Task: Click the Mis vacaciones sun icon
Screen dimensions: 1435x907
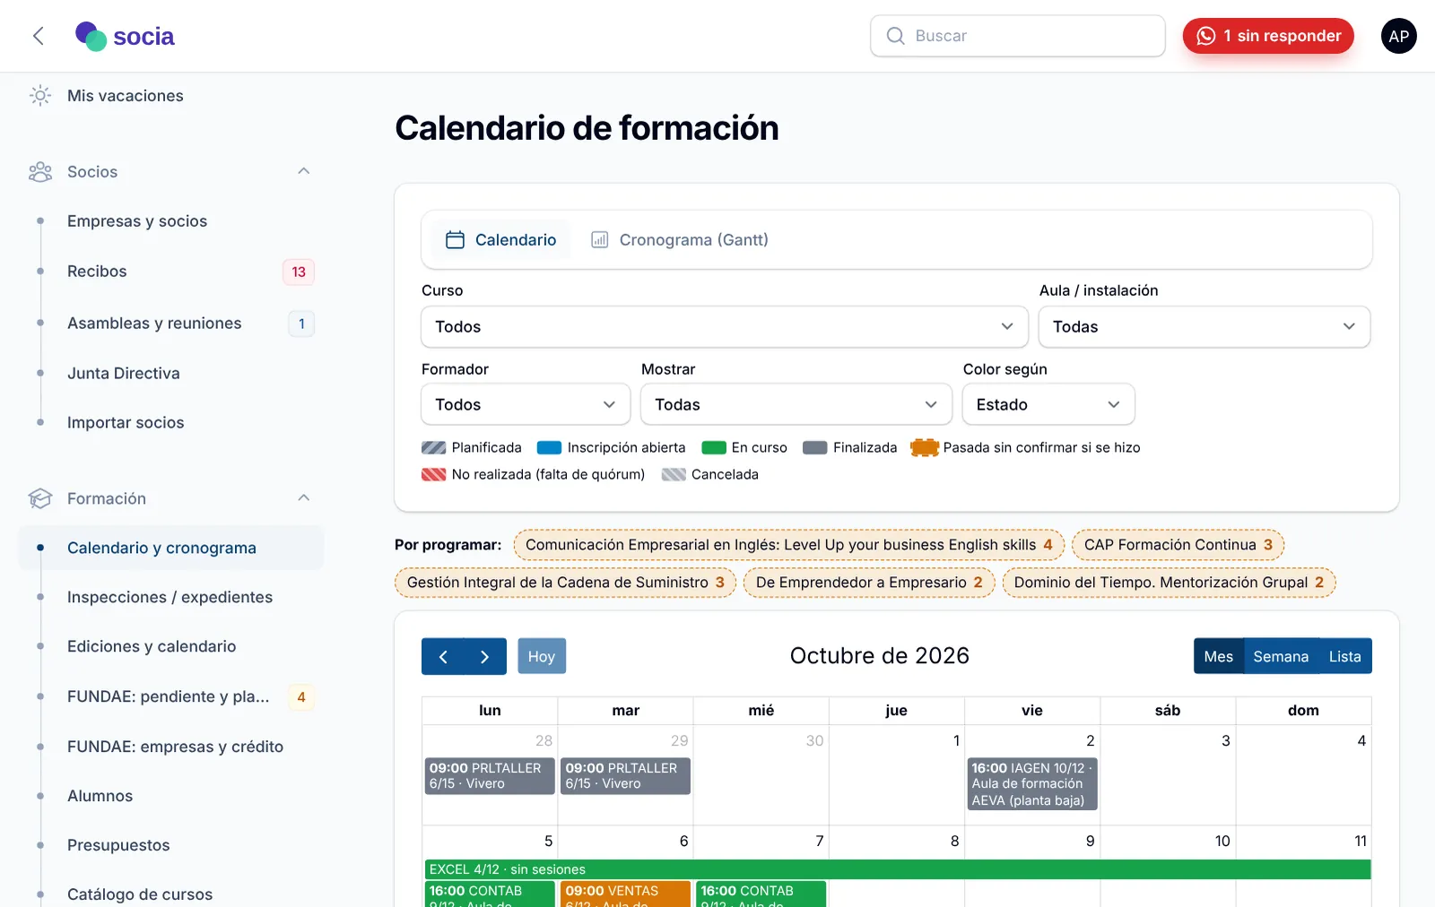Action: [x=40, y=96]
